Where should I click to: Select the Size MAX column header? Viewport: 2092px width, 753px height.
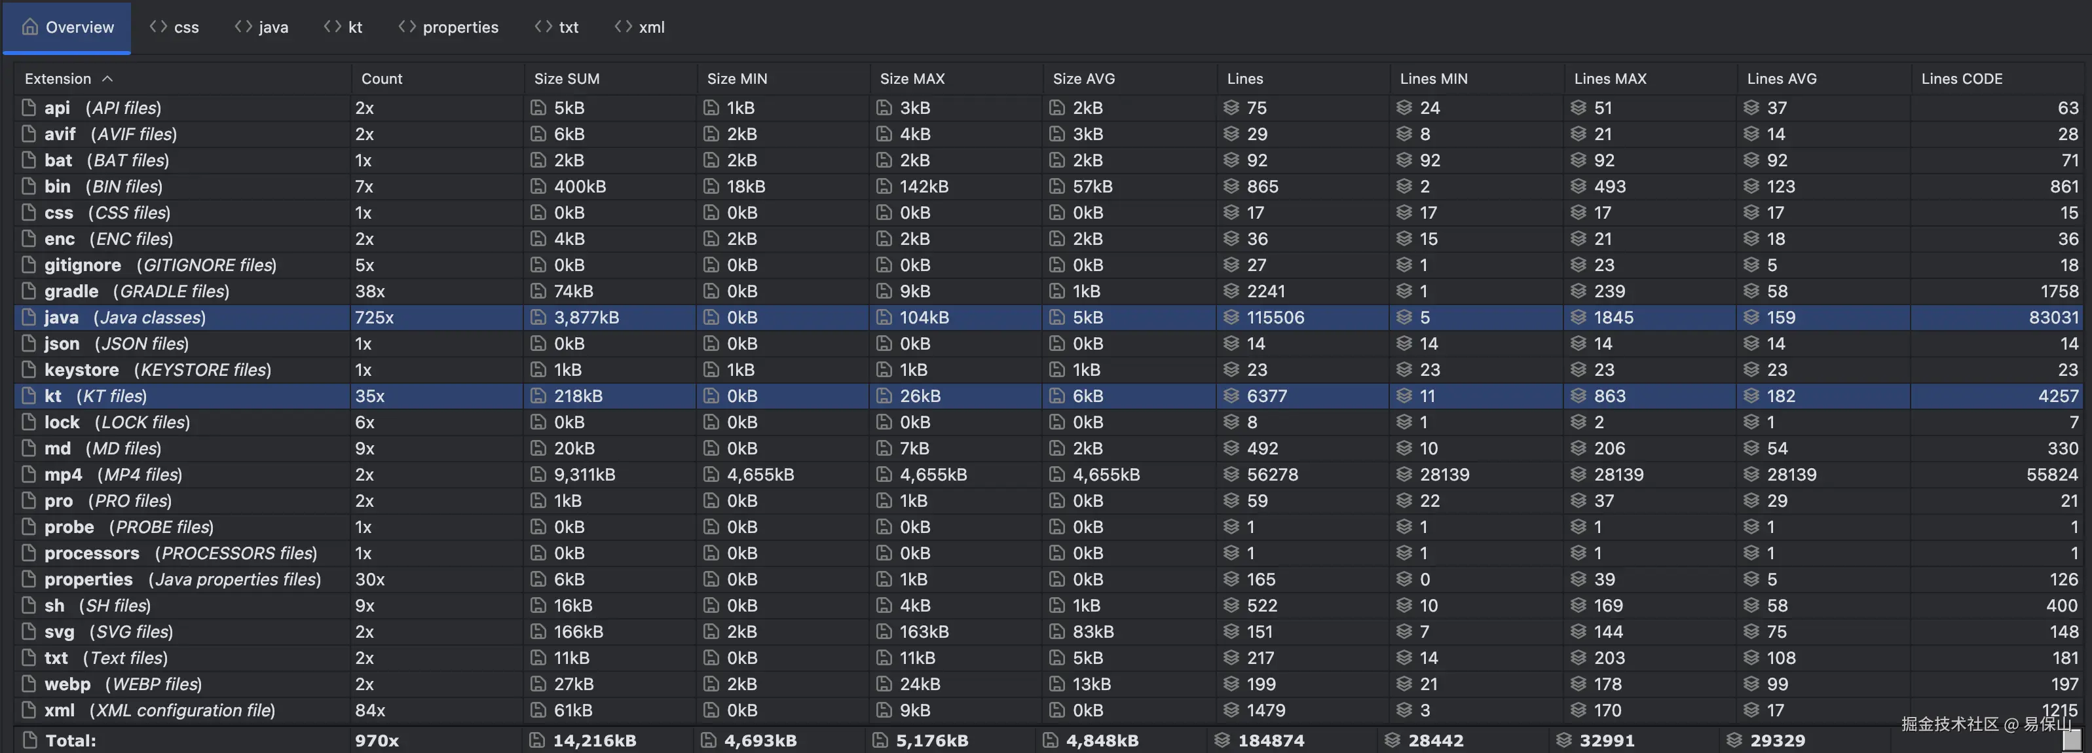(912, 78)
